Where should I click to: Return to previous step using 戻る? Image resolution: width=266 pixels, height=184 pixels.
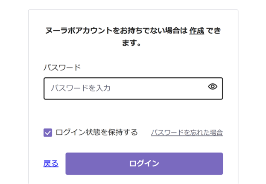coord(51,164)
